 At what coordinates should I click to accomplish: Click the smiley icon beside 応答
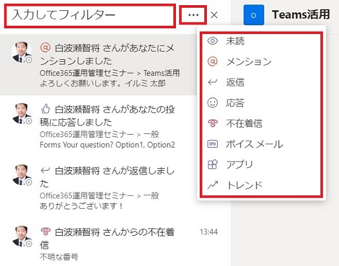tap(213, 102)
